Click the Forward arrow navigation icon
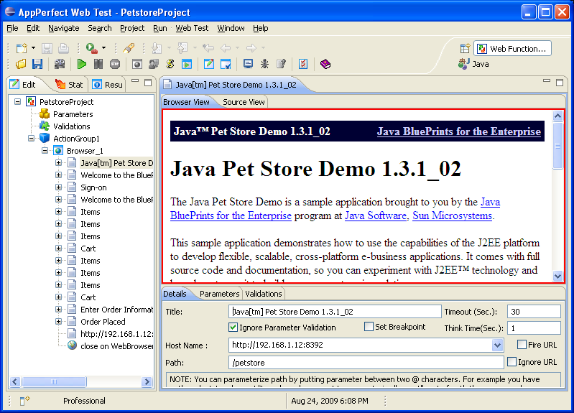This screenshot has height=413, width=574. [x=251, y=48]
